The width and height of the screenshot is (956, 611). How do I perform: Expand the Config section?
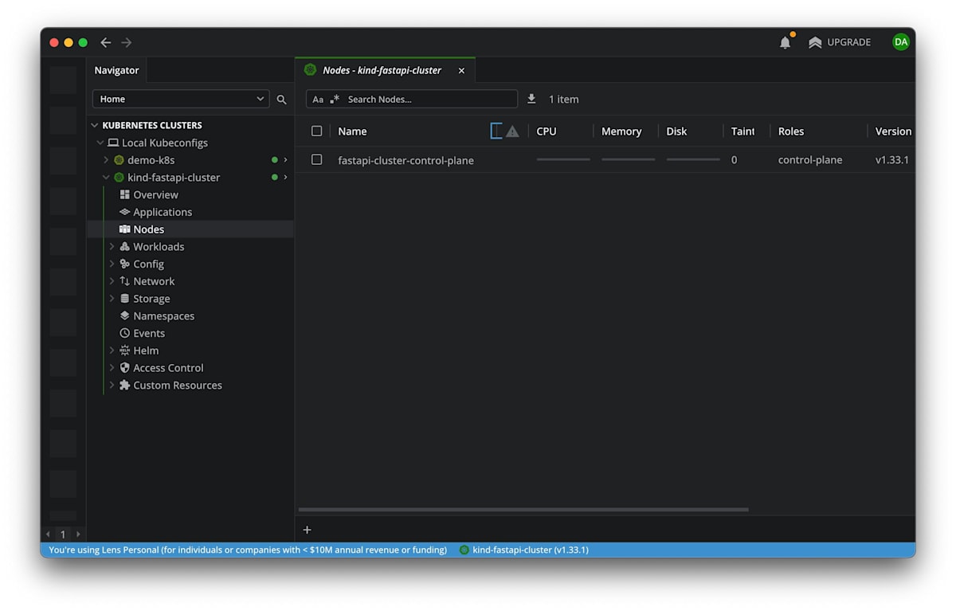tap(112, 264)
